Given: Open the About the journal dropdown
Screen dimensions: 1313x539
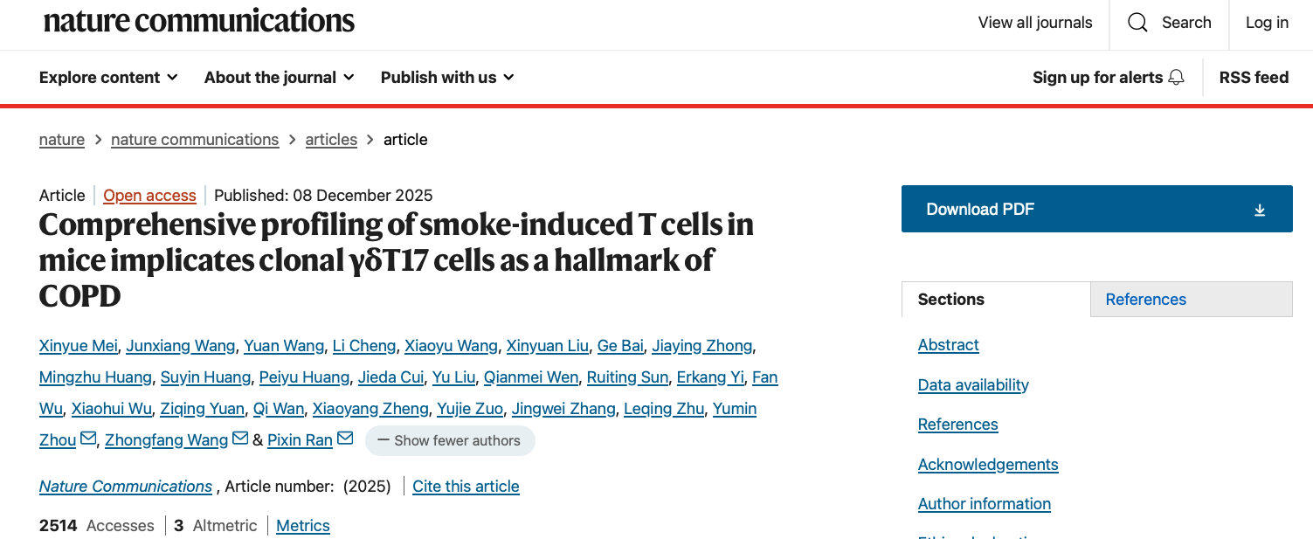Looking at the screenshot, I should pos(279,77).
